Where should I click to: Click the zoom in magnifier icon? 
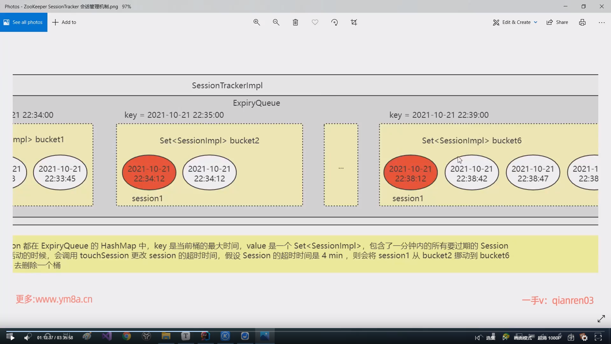[256, 22]
